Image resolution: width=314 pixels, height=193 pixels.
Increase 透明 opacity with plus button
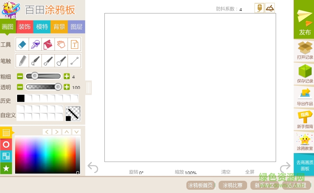click(x=67, y=87)
